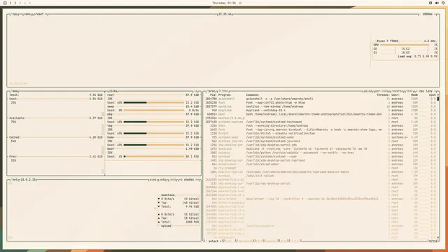This screenshot has height=252, width=448.
Task: Click the swap used 0% bar
Action: pyautogui.click(x=154, y=111)
